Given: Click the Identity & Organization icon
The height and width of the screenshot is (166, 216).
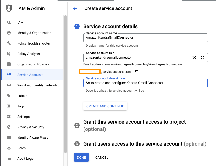Looking at the screenshot, I should click(x=9, y=33).
